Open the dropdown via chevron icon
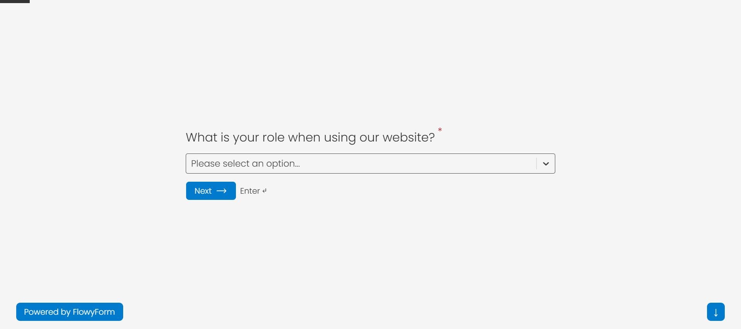Screen dimensions: 741x329 coord(546,164)
